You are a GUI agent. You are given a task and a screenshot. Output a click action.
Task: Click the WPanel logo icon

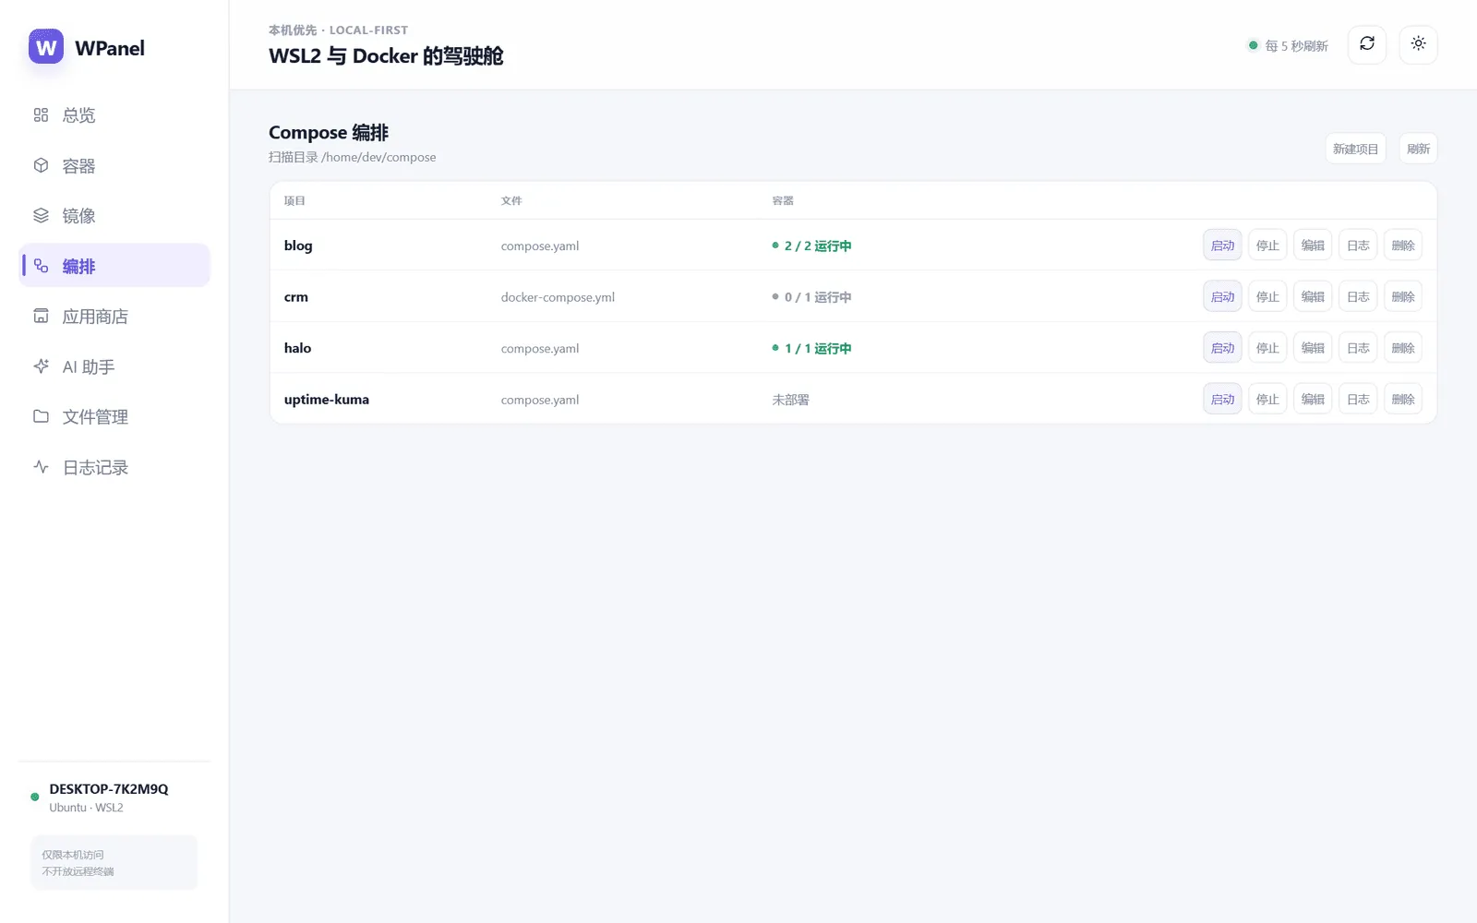(46, 47)
